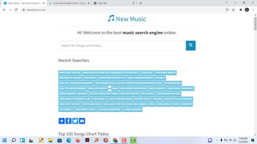
Task: Show hidden system tray icons
Action: click(x=217, y=140)
